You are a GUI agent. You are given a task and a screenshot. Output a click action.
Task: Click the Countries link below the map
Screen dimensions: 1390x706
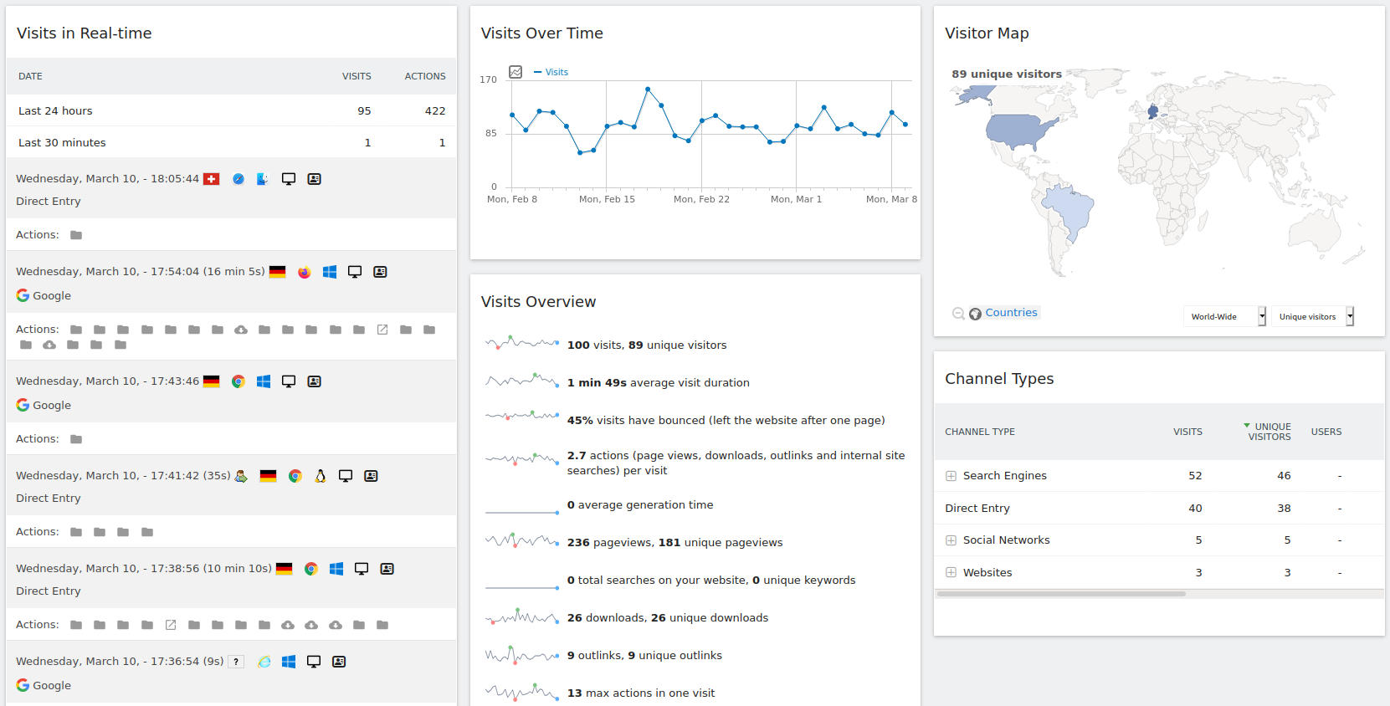tap(1011, 313)
